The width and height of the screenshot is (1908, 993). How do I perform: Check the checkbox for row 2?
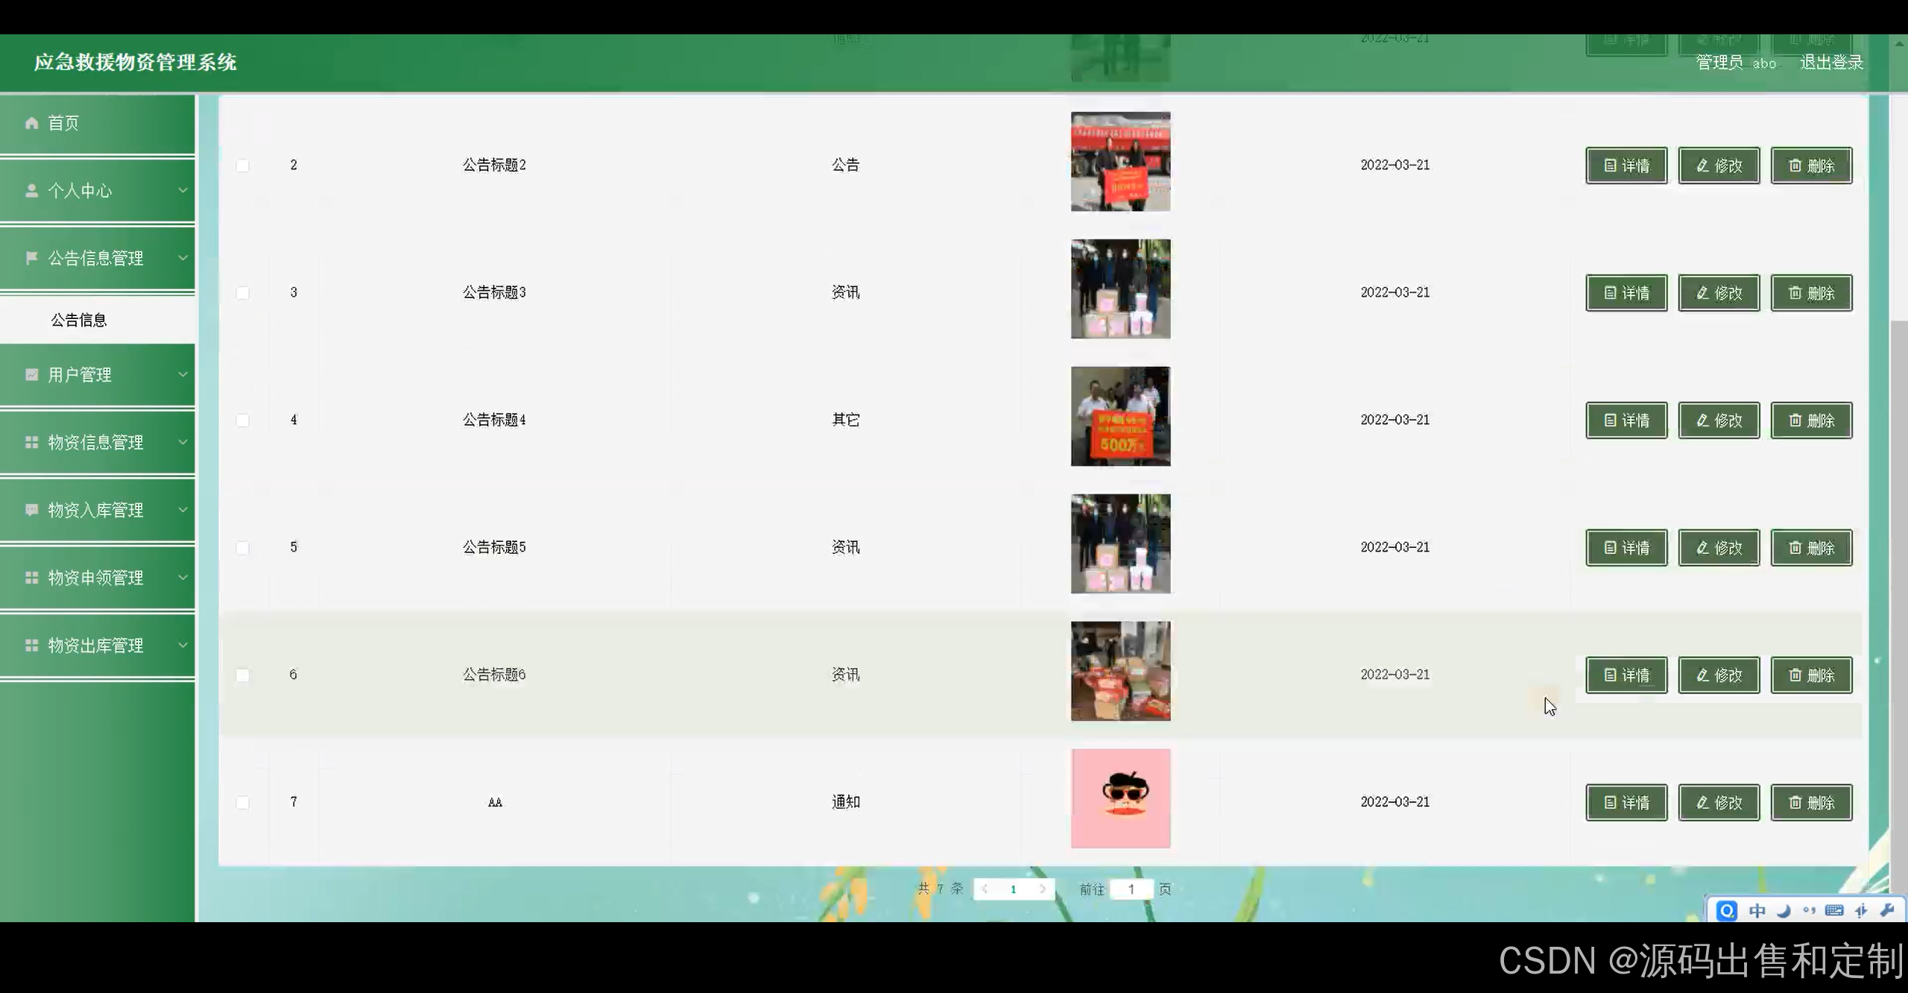click(x=243, y=165)
